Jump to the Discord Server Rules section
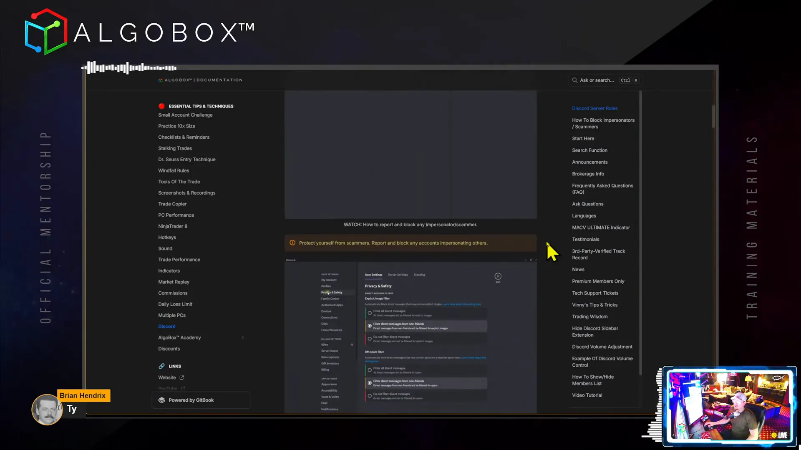Image resolution: width=801 pixels, height=450 pixels. (x=594, y=108)
